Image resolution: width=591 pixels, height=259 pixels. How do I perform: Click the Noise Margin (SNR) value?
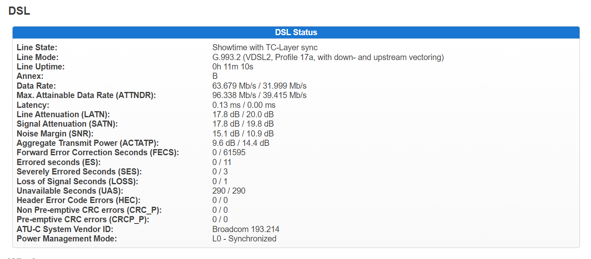pyautogui.click(x=243, y=134)
